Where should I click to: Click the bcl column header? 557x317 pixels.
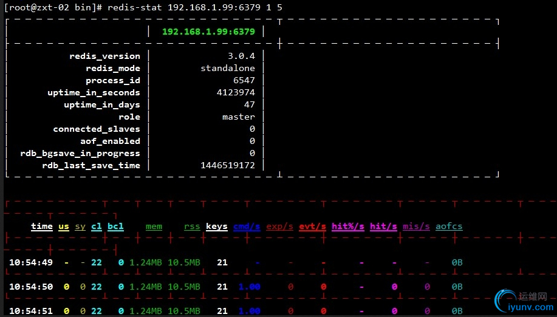coord(116,227)
